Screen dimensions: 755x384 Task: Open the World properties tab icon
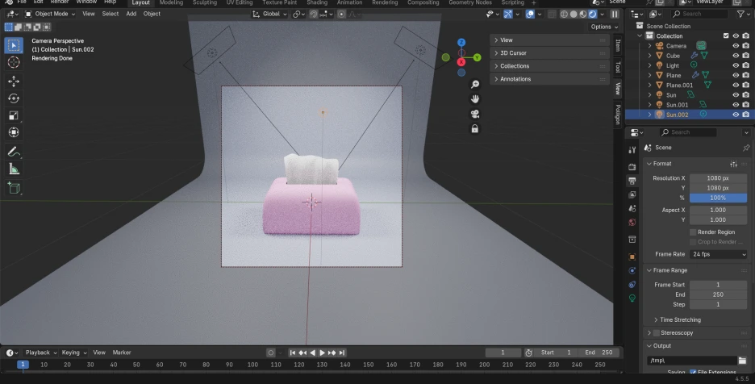[x=632, y=222]
